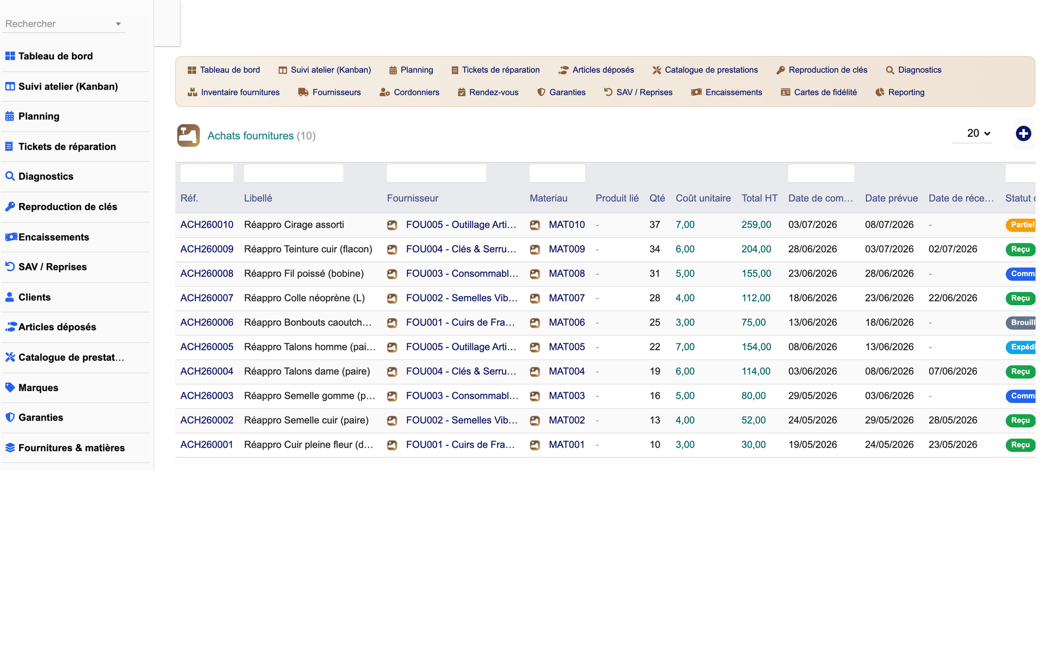Open Tickets de réparation in sidebar
Viewport: 1058px width, 654px height.
pos(67,147)
